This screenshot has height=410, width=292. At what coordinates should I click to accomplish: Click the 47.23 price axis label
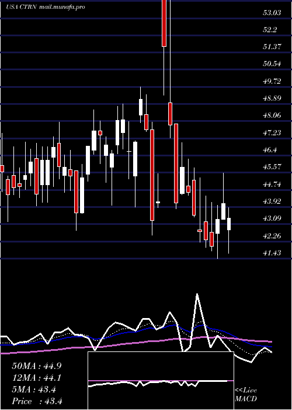[272, 133]
